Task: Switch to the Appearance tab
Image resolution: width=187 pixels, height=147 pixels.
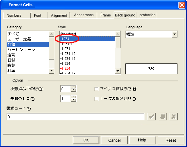Action: tap(84, 15)
